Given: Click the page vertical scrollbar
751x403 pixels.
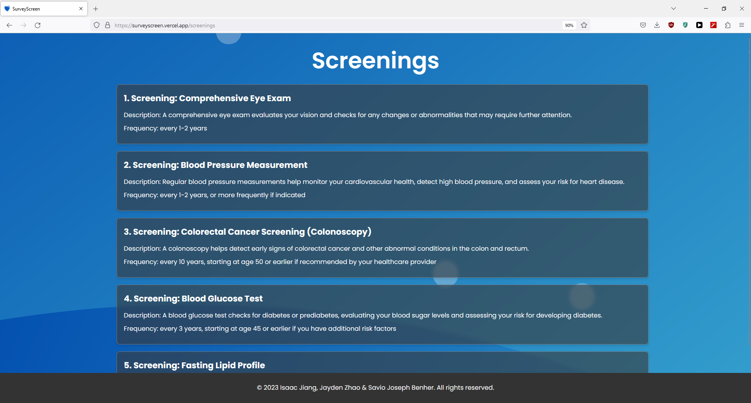Looking at the screenshot, I should [x=749, y=191].
